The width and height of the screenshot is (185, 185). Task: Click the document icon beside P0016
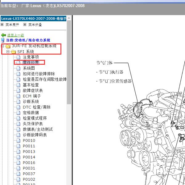click(x=18, y=163)
